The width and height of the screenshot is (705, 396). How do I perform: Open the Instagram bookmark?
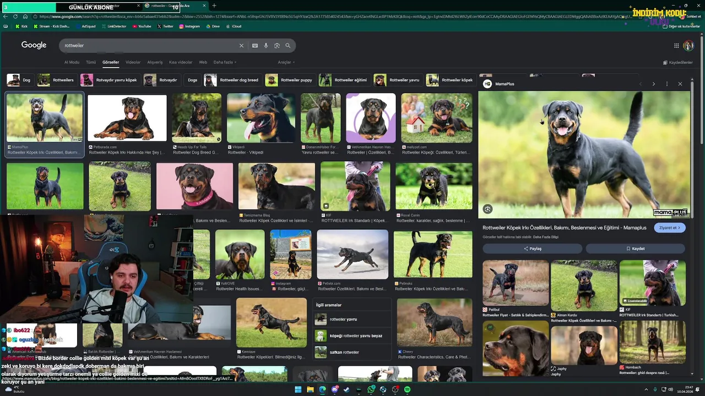tap(189, 26)
